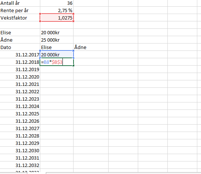The height and width of the screenshot is (174, 201).
Task: Click the 20 000kr cell beside 31.12.2017
Action: coord(57,55)
